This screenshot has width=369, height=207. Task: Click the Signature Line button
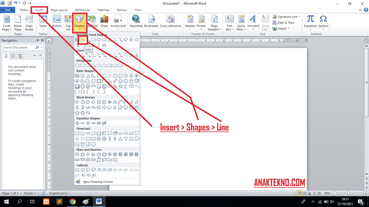[286, 17]
